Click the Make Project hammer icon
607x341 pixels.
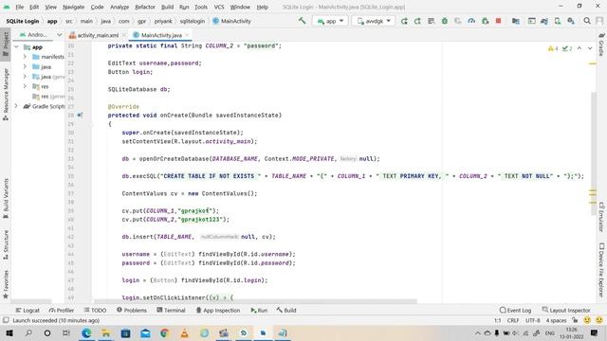click(302, 21)
